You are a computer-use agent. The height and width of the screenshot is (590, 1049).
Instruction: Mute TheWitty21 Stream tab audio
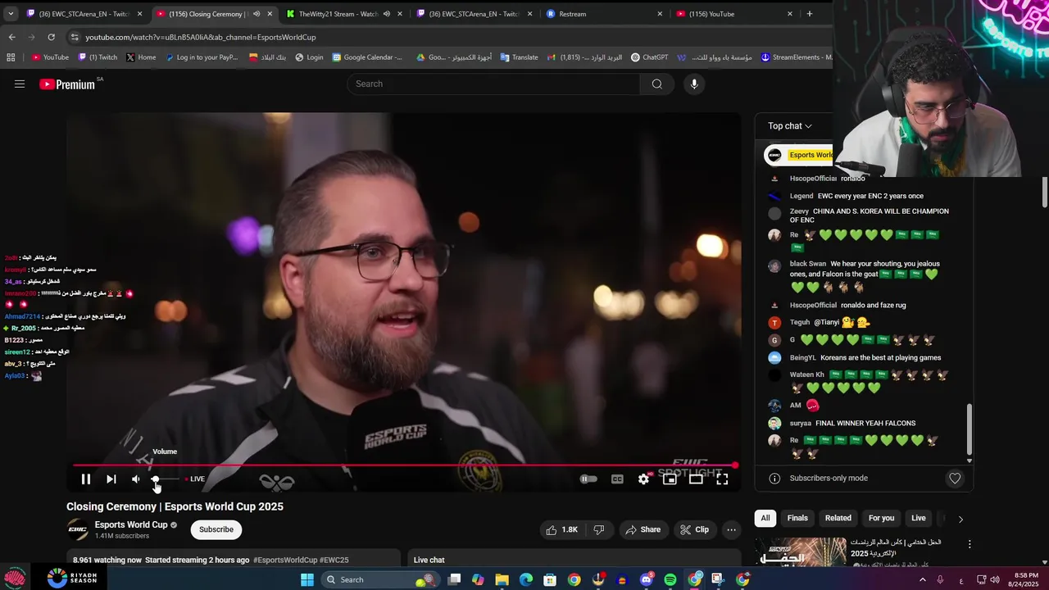point(386,14)
